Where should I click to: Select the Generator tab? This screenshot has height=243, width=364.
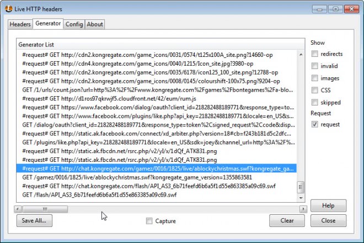[48, 24]
